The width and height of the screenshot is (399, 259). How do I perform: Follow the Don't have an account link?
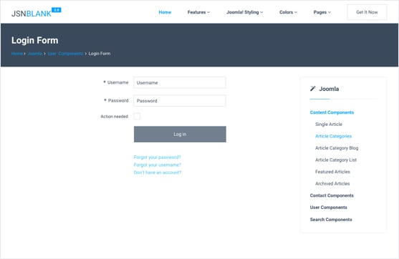point(158,172)
